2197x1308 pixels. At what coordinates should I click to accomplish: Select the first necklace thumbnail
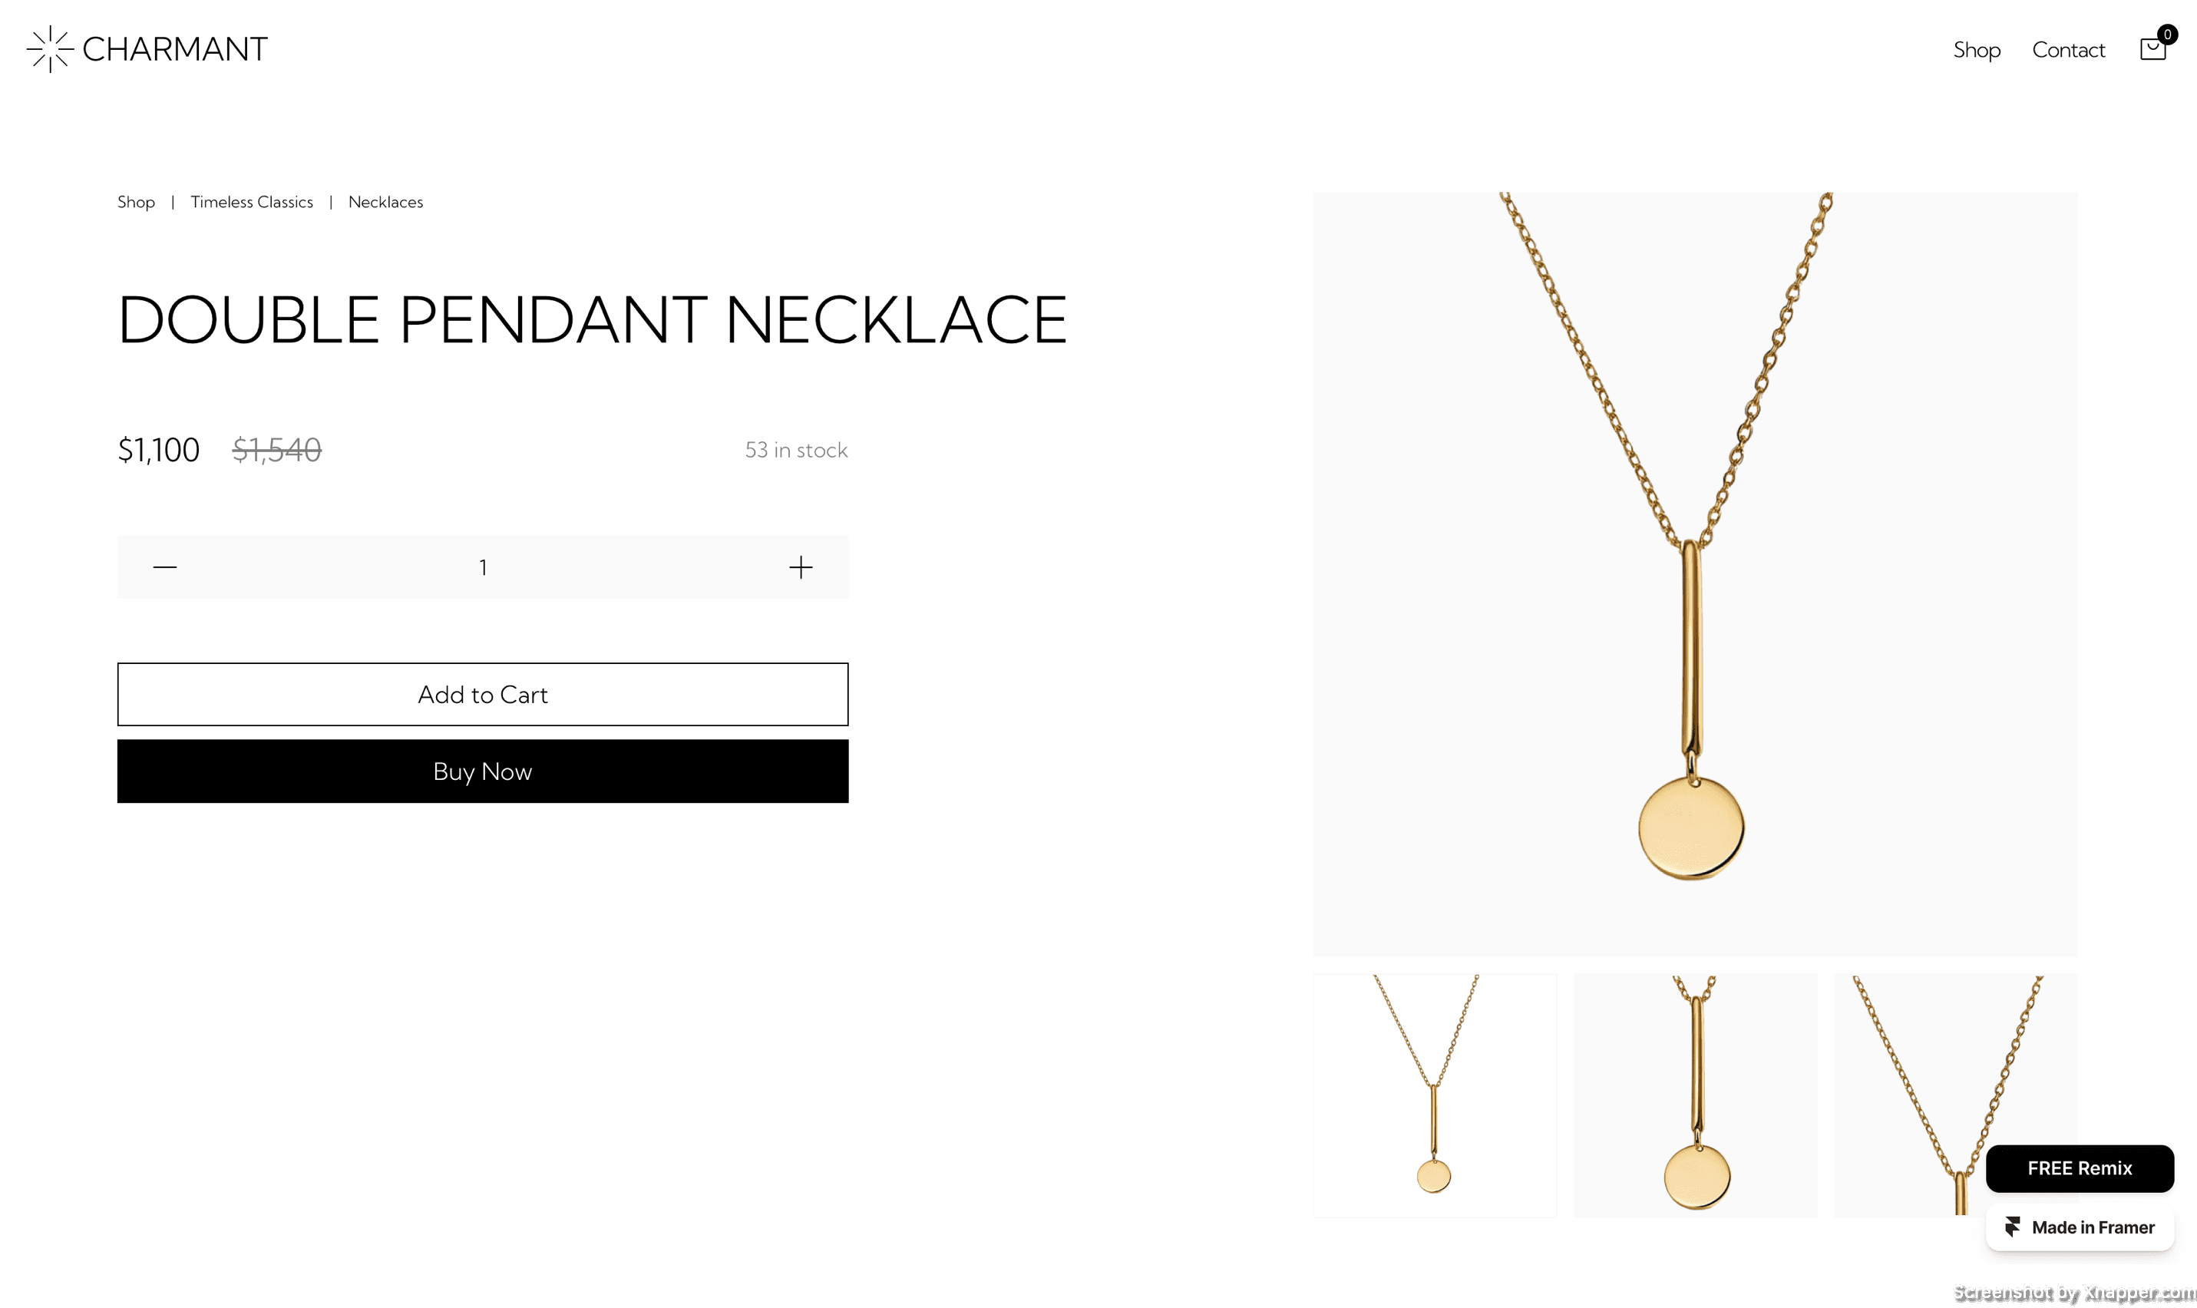1435,1095
